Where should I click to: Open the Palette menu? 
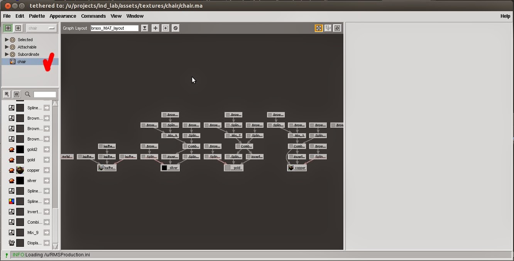[37, 16]
